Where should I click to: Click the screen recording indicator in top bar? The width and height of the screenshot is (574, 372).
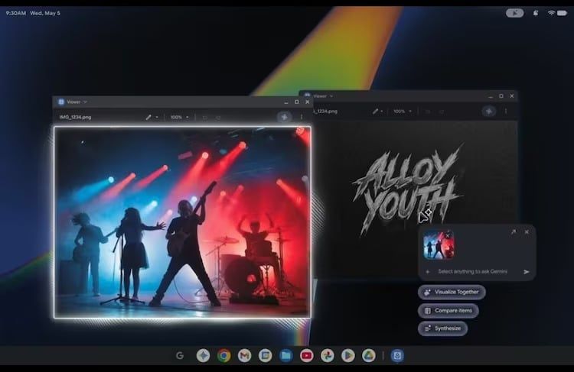(x=514, y=13)
